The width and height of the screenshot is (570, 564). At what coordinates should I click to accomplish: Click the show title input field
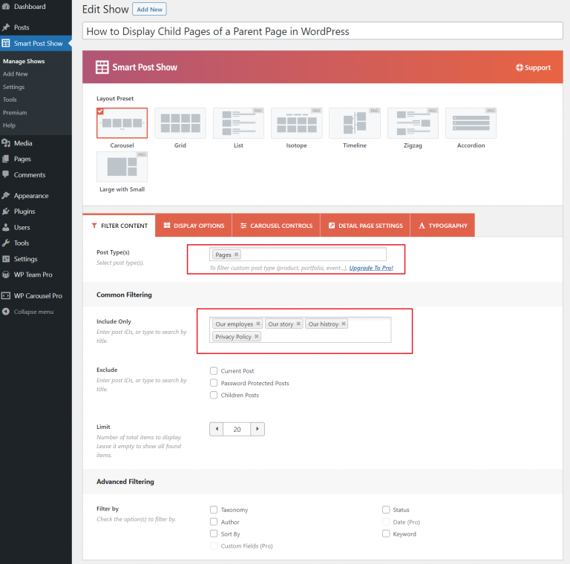coord(323,31)
